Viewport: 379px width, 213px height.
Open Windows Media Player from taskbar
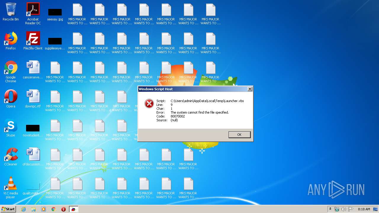pos(44,209)
